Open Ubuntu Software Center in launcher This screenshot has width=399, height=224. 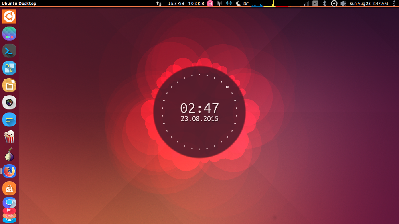coord(10,189)
